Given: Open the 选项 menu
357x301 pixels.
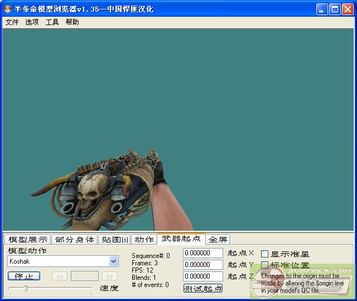Looking at the screenshot, I should click(x=32, y=22).
